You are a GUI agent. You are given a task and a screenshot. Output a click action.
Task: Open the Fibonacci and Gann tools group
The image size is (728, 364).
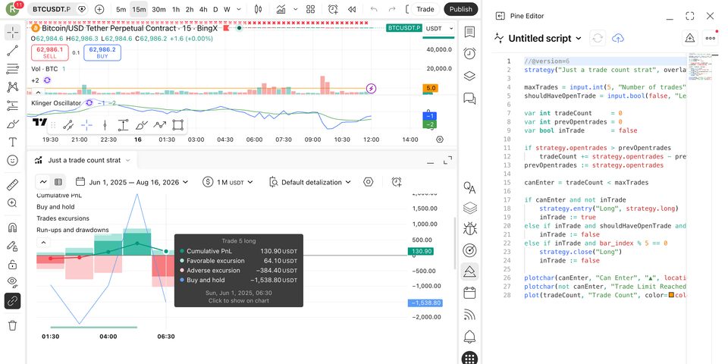coord(13,69)
